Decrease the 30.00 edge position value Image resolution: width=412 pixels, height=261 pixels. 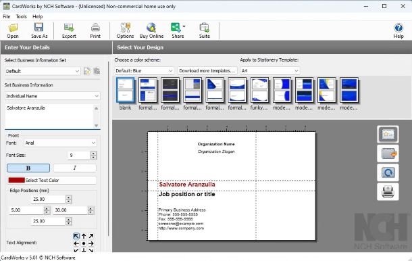tap(91, 212)
